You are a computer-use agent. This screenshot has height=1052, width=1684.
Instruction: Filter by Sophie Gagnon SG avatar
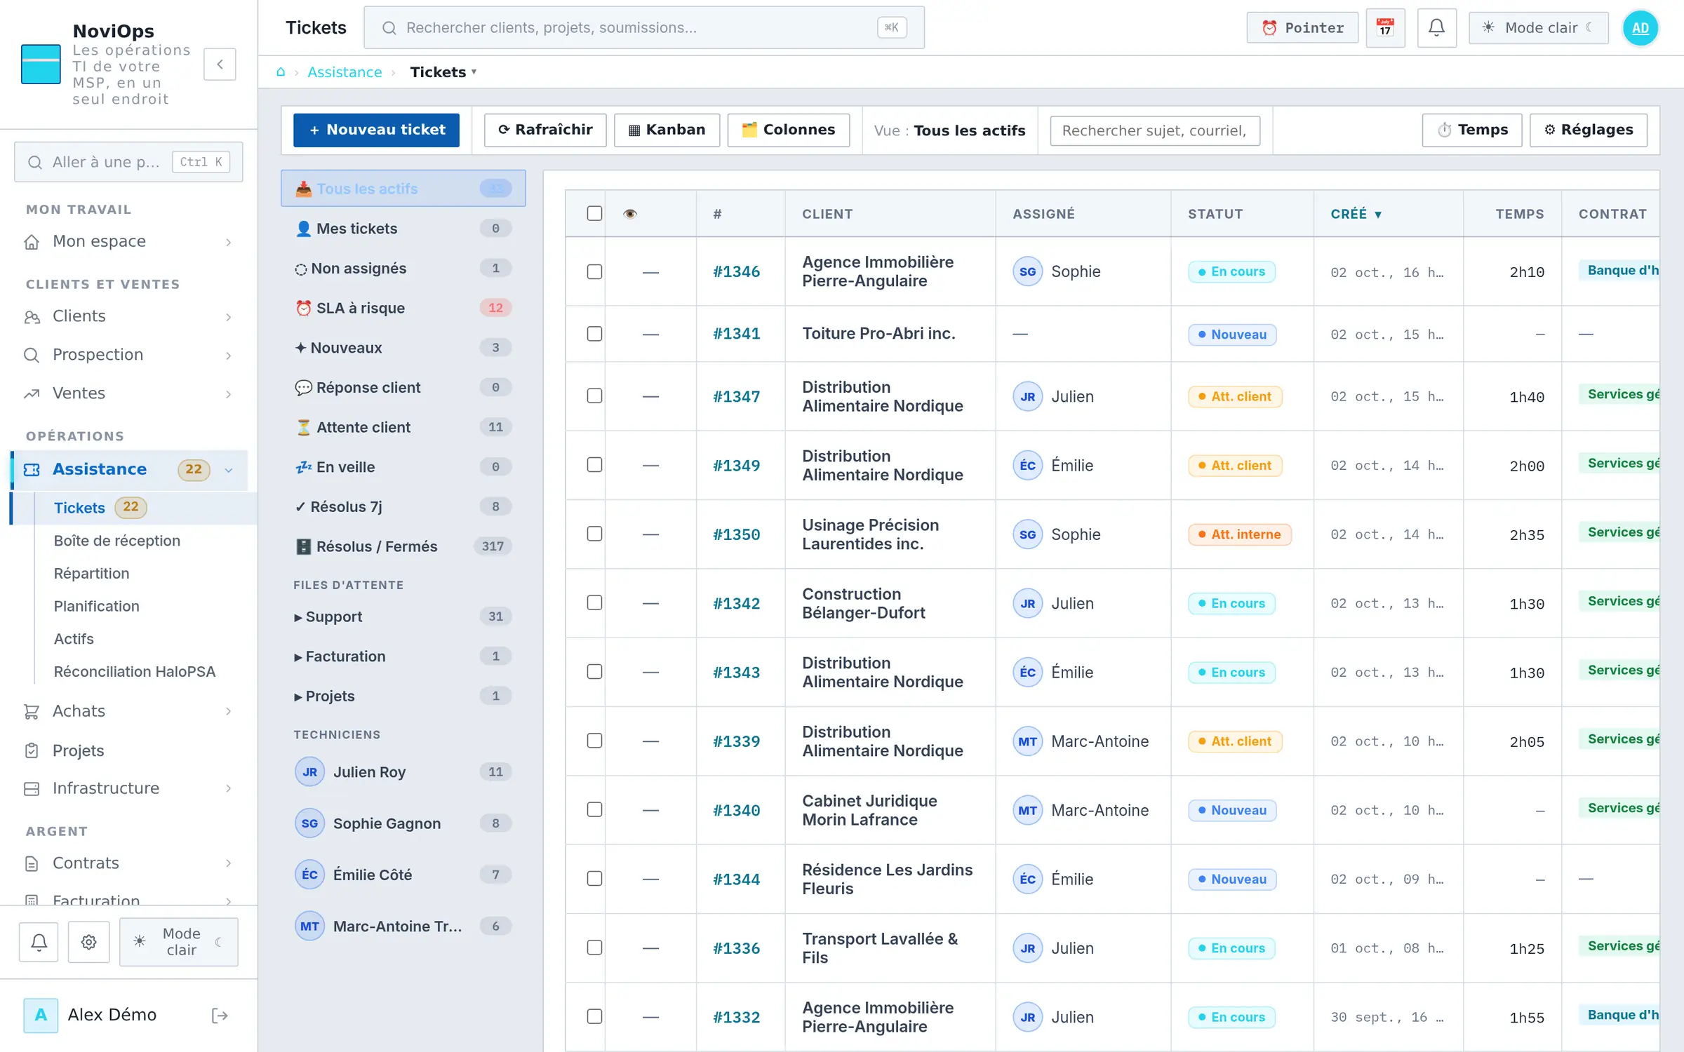[309, 823]
